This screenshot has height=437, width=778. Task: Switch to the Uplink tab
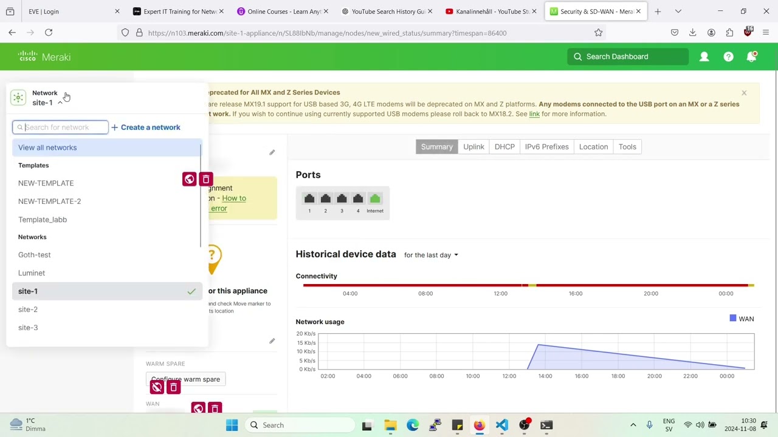pyautogui.click(x=473, y=147)
